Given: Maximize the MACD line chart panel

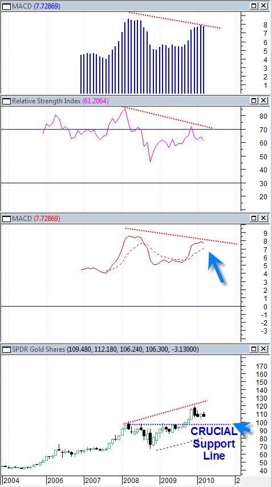Looking at the screenshot, I should (254, 218).
